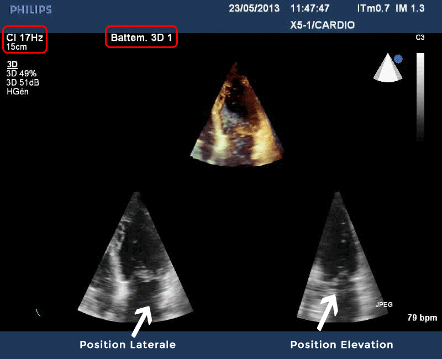Viewport: 442px width, 359px height.
Task: Click the JPEG compression label
Action: [384, 305]
